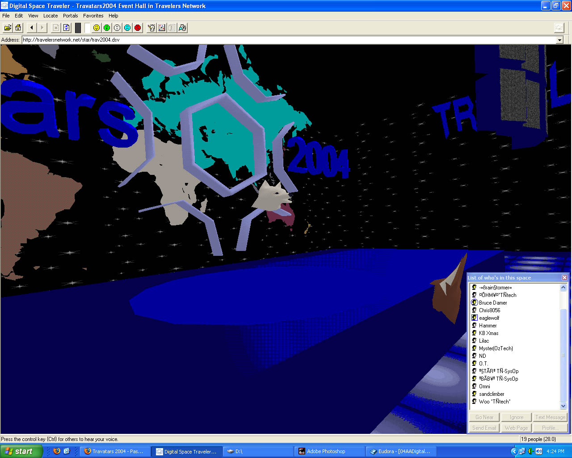Screen dimensions: 572x458
Task: Switch to Adobe Photoshop taskbar button
Action: (x=329, y=451)
